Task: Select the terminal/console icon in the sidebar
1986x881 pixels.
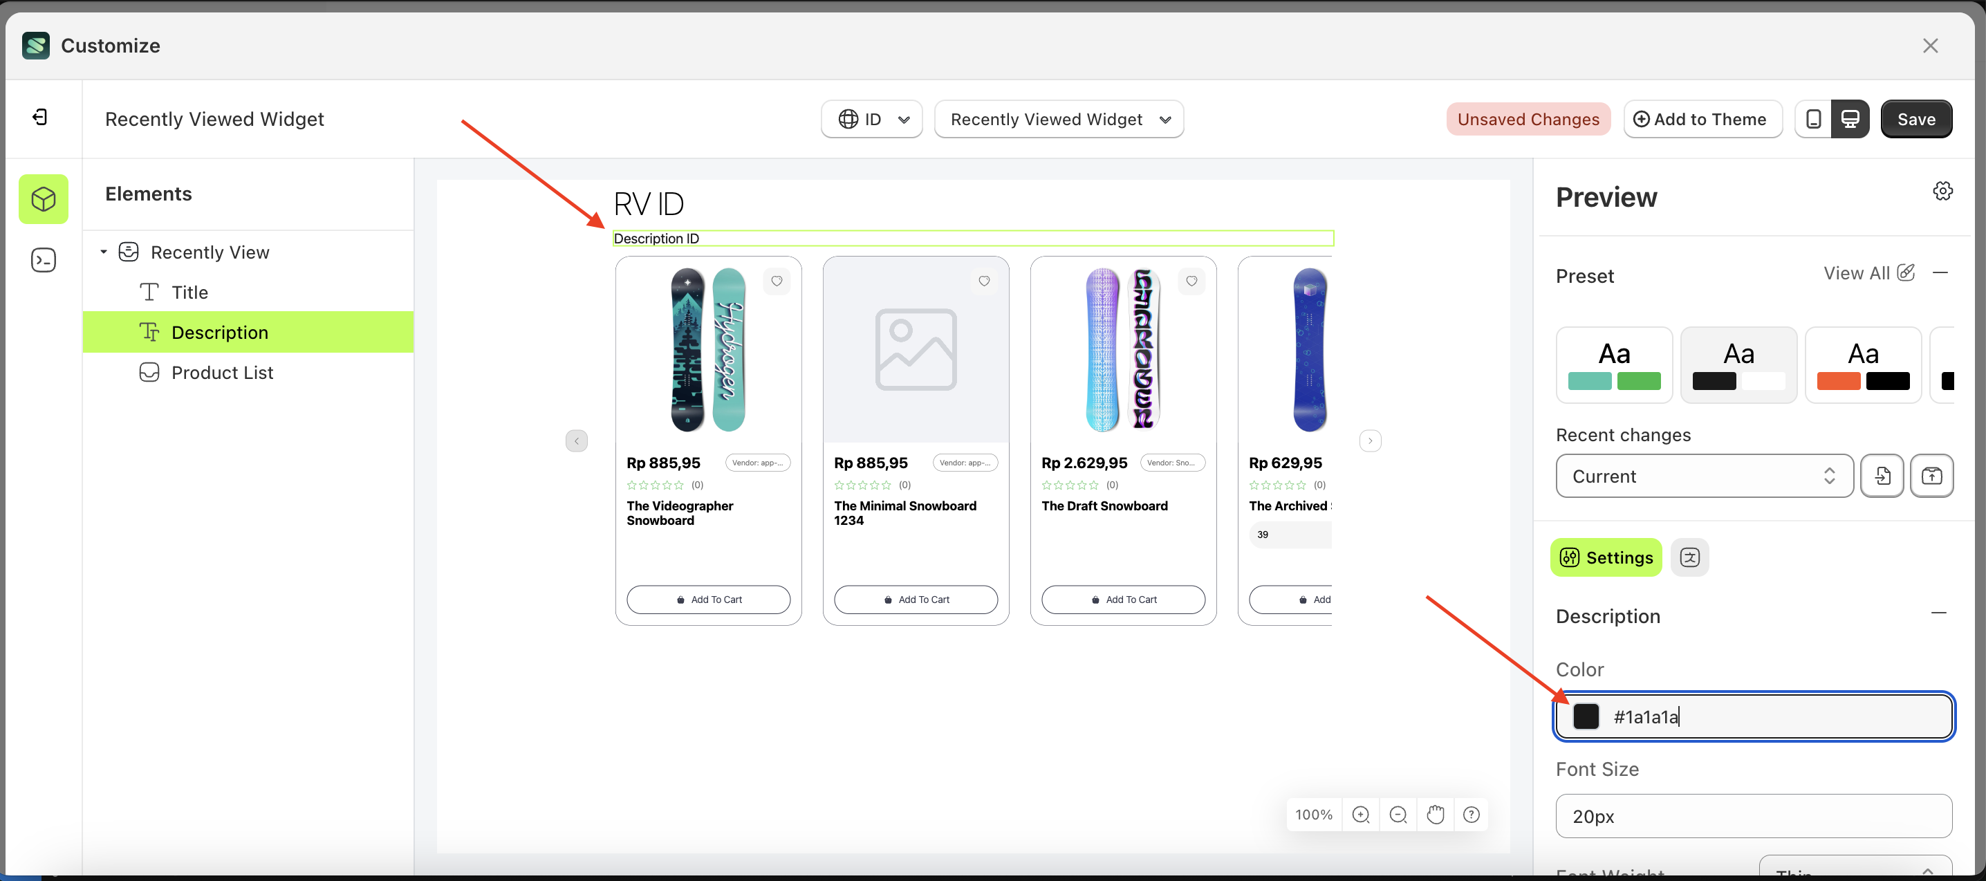Action: coord(43,260)
